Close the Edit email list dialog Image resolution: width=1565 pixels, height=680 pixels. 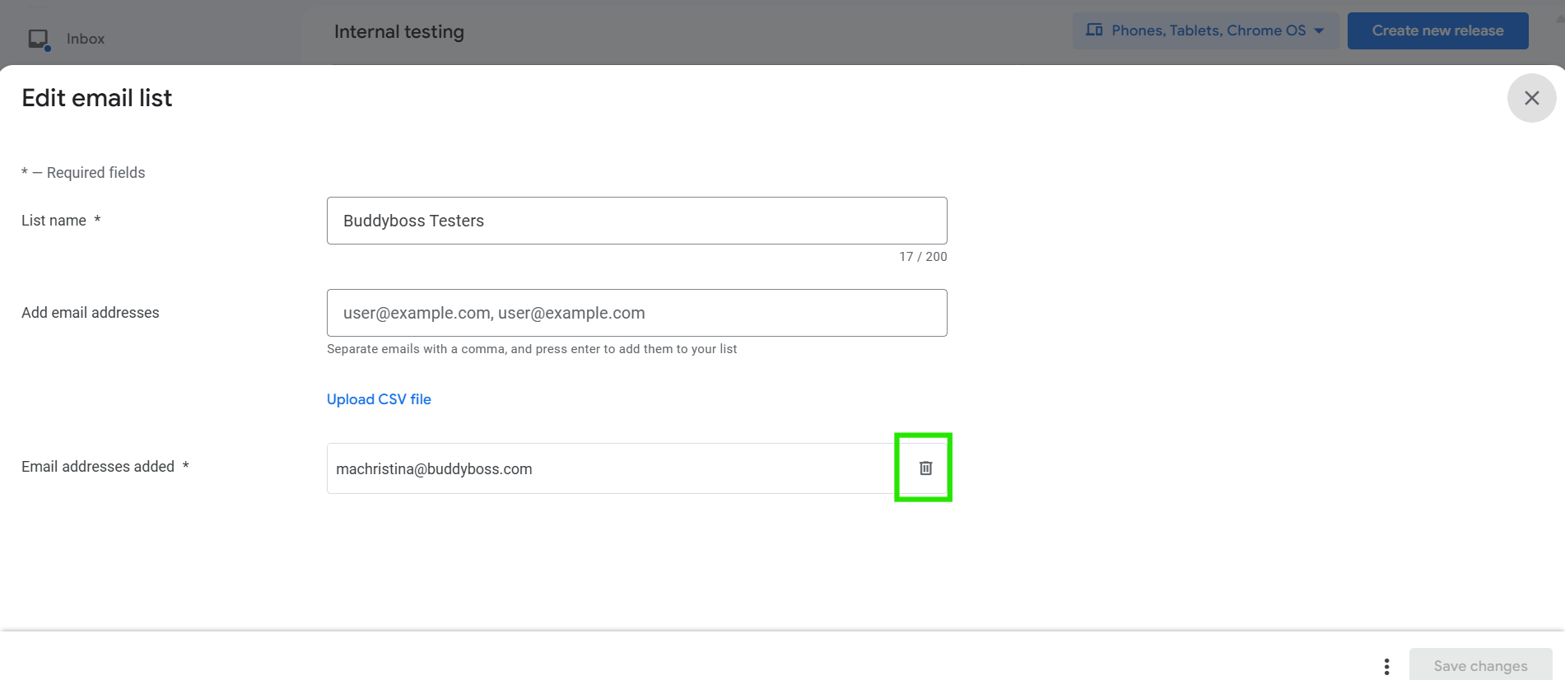click(x=1531, y=98)
